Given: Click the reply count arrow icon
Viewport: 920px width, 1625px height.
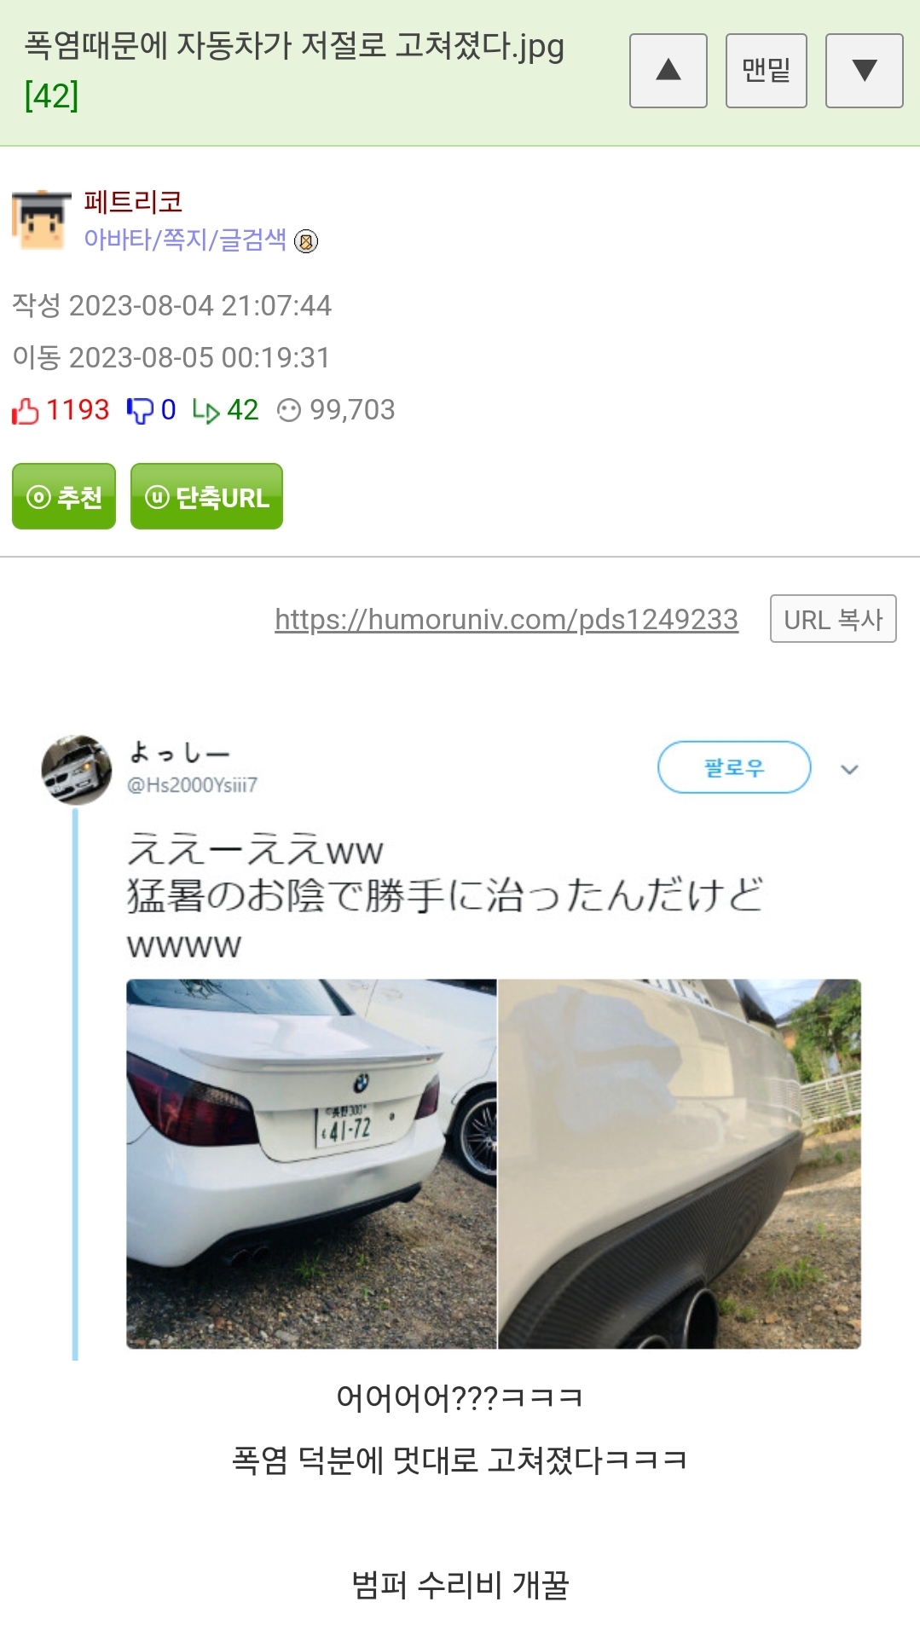Looking at the screenshot, I should click(205, 411).
